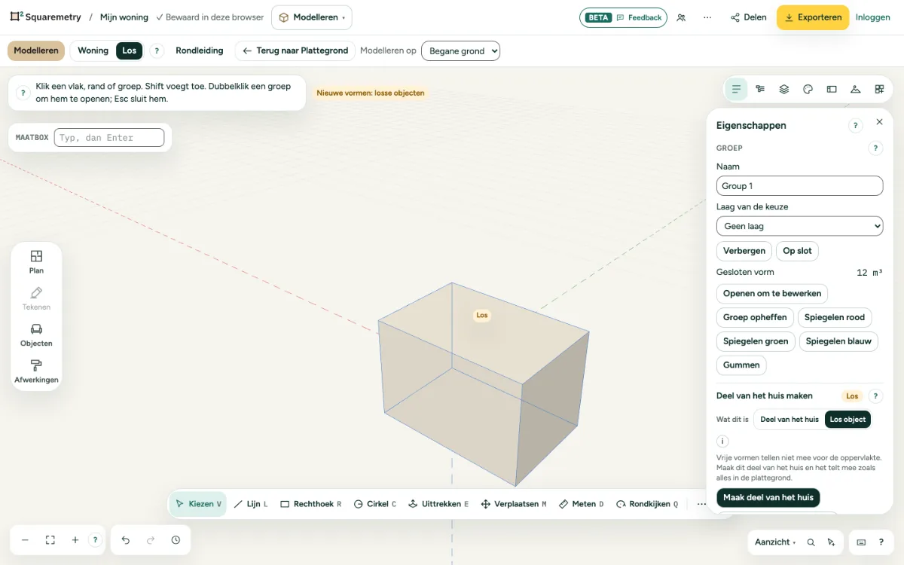The width and height of the screenshot is (904, 565).
Task: Set 'Wat dit is' to Deel van het huis
Action: click(789, 420)
